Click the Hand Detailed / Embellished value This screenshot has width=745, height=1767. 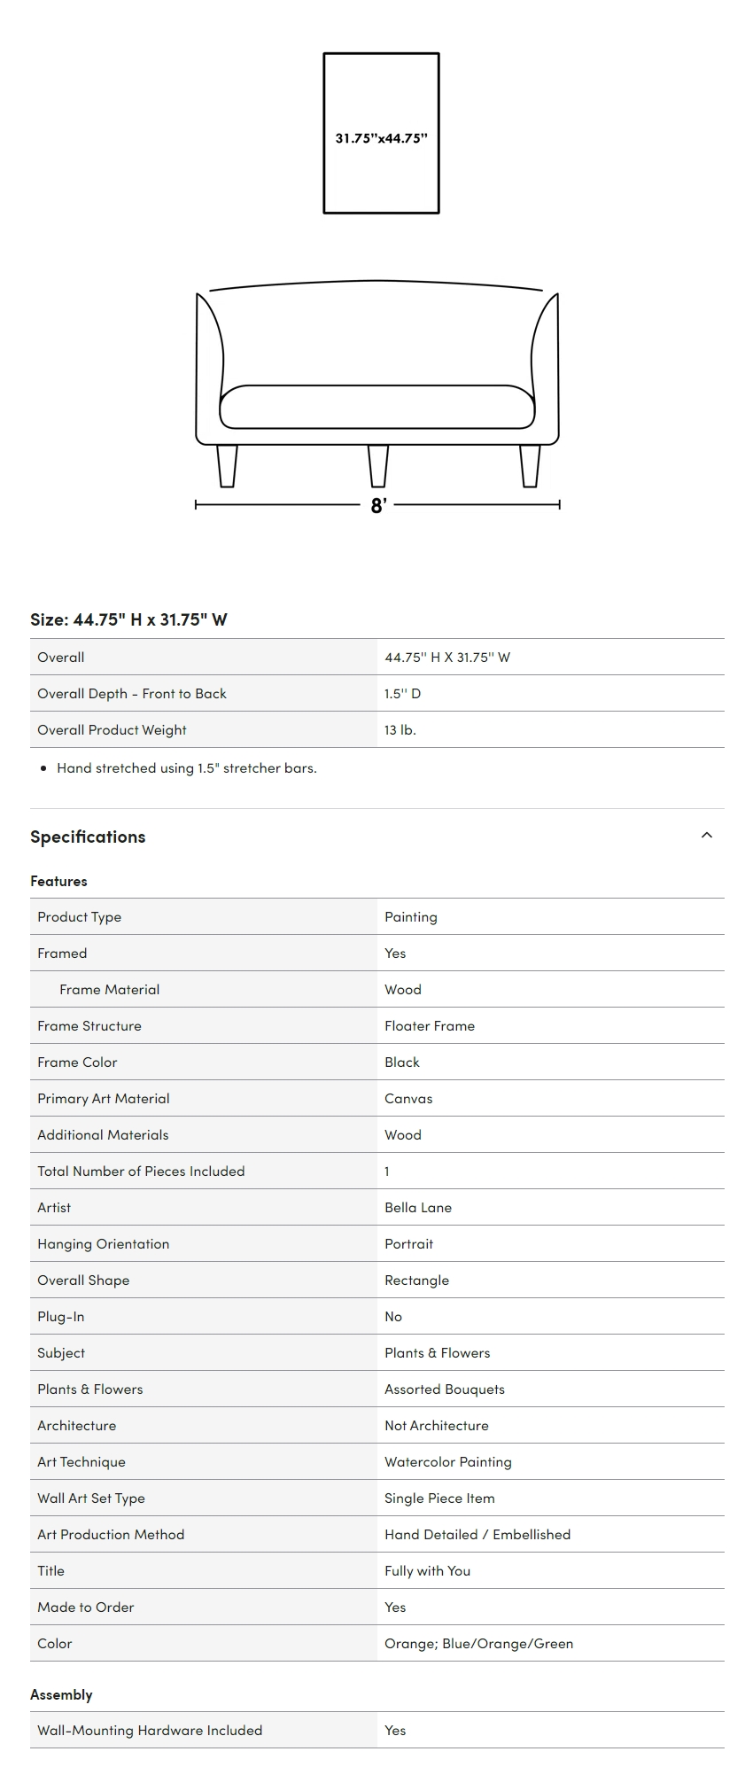(477, 1534)
